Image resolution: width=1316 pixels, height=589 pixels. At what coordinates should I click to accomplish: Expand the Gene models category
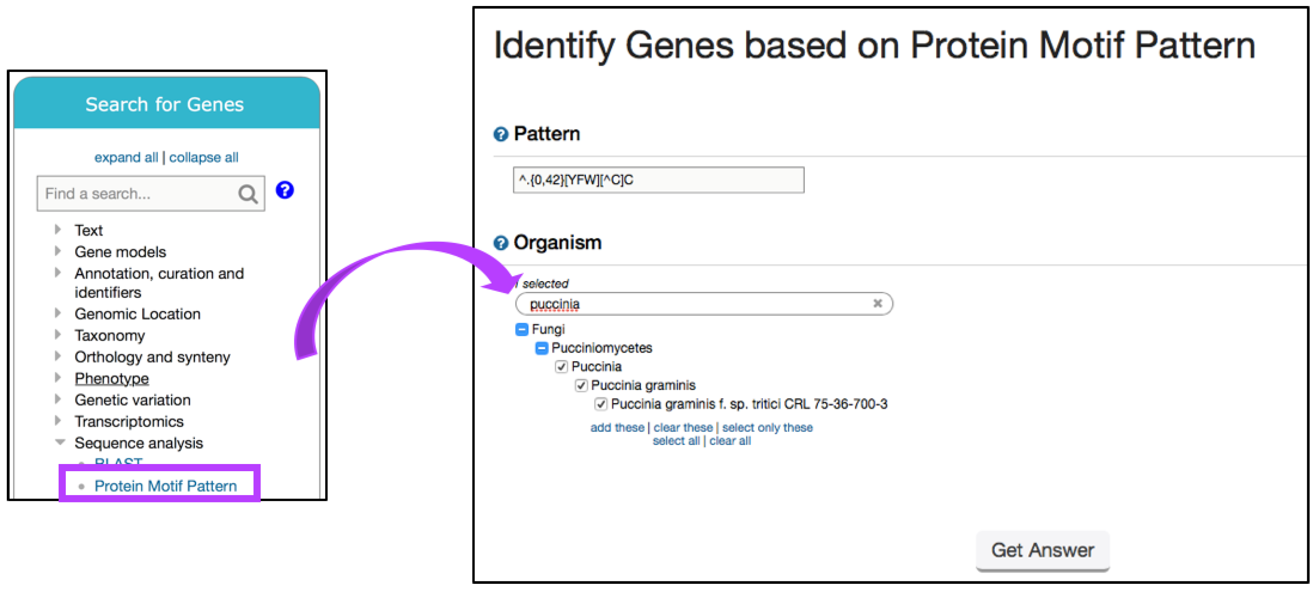(58, 251)
